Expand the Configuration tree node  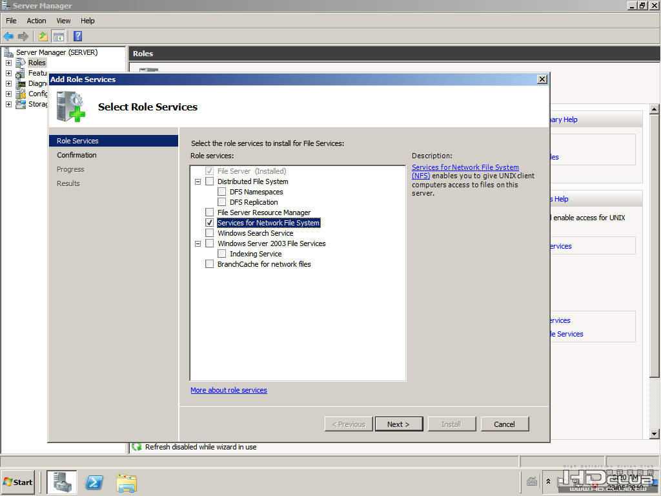(8, 94)
